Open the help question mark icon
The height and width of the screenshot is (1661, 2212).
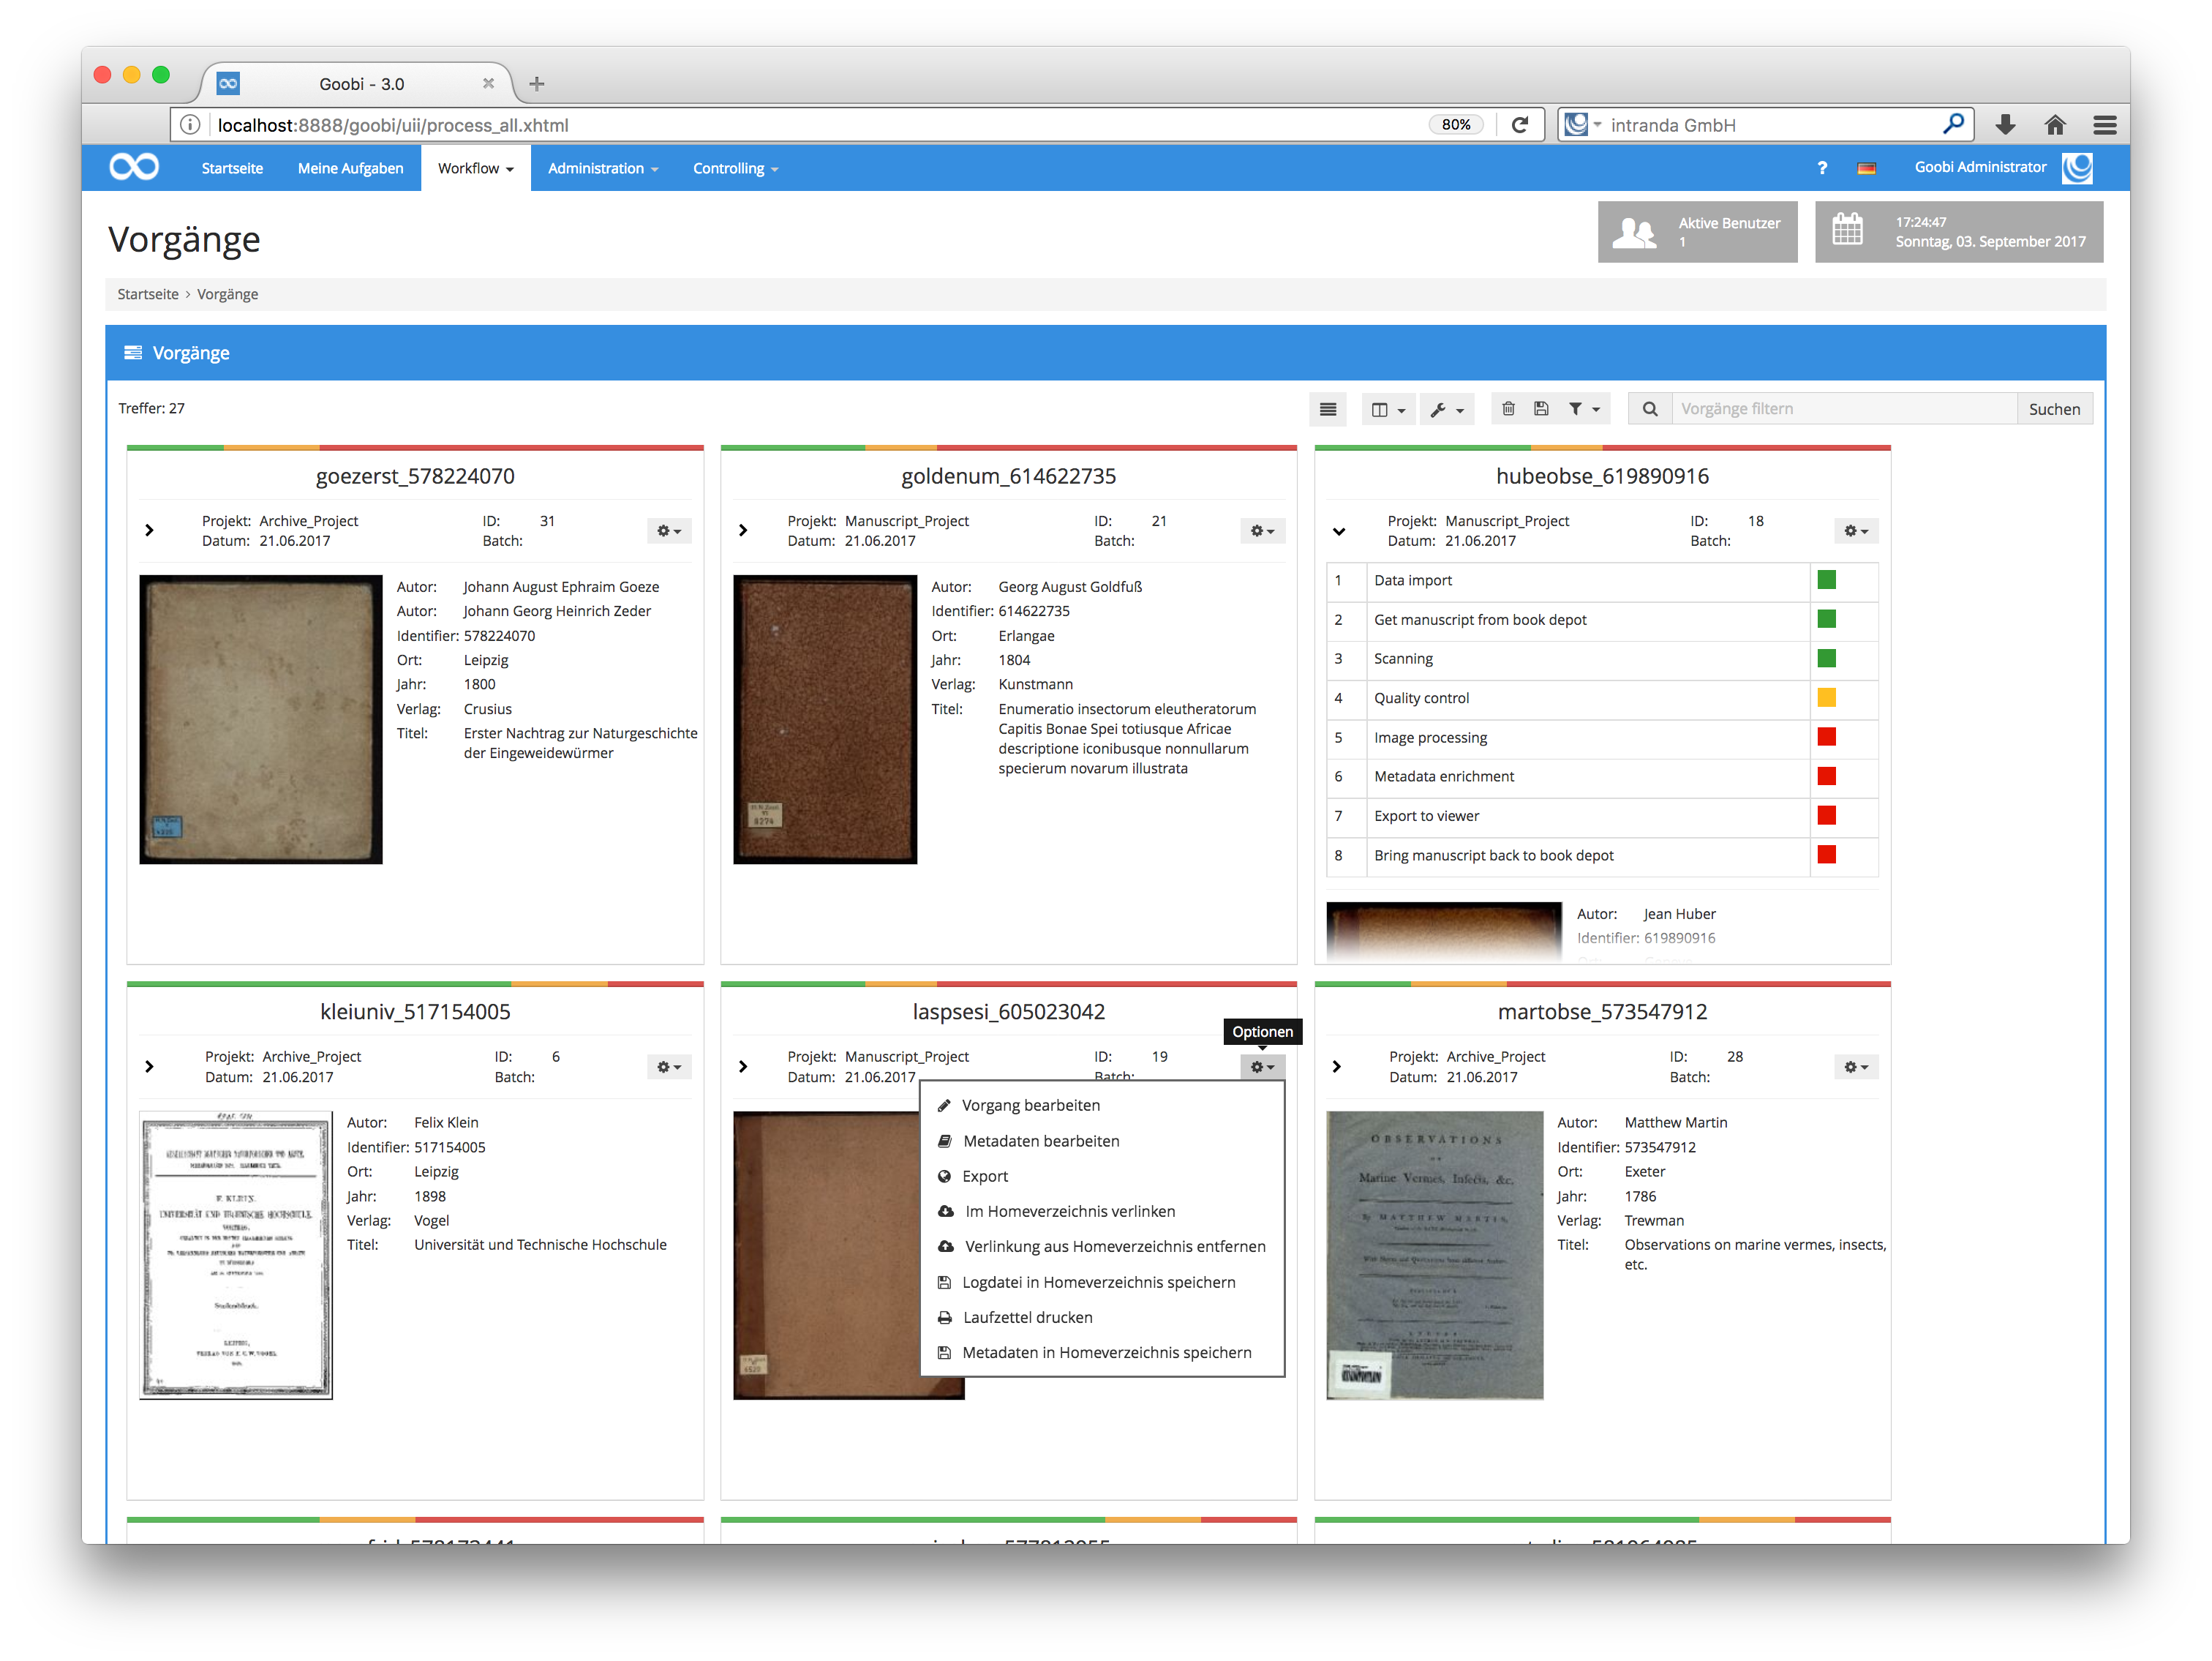(x=1822, y=168)
